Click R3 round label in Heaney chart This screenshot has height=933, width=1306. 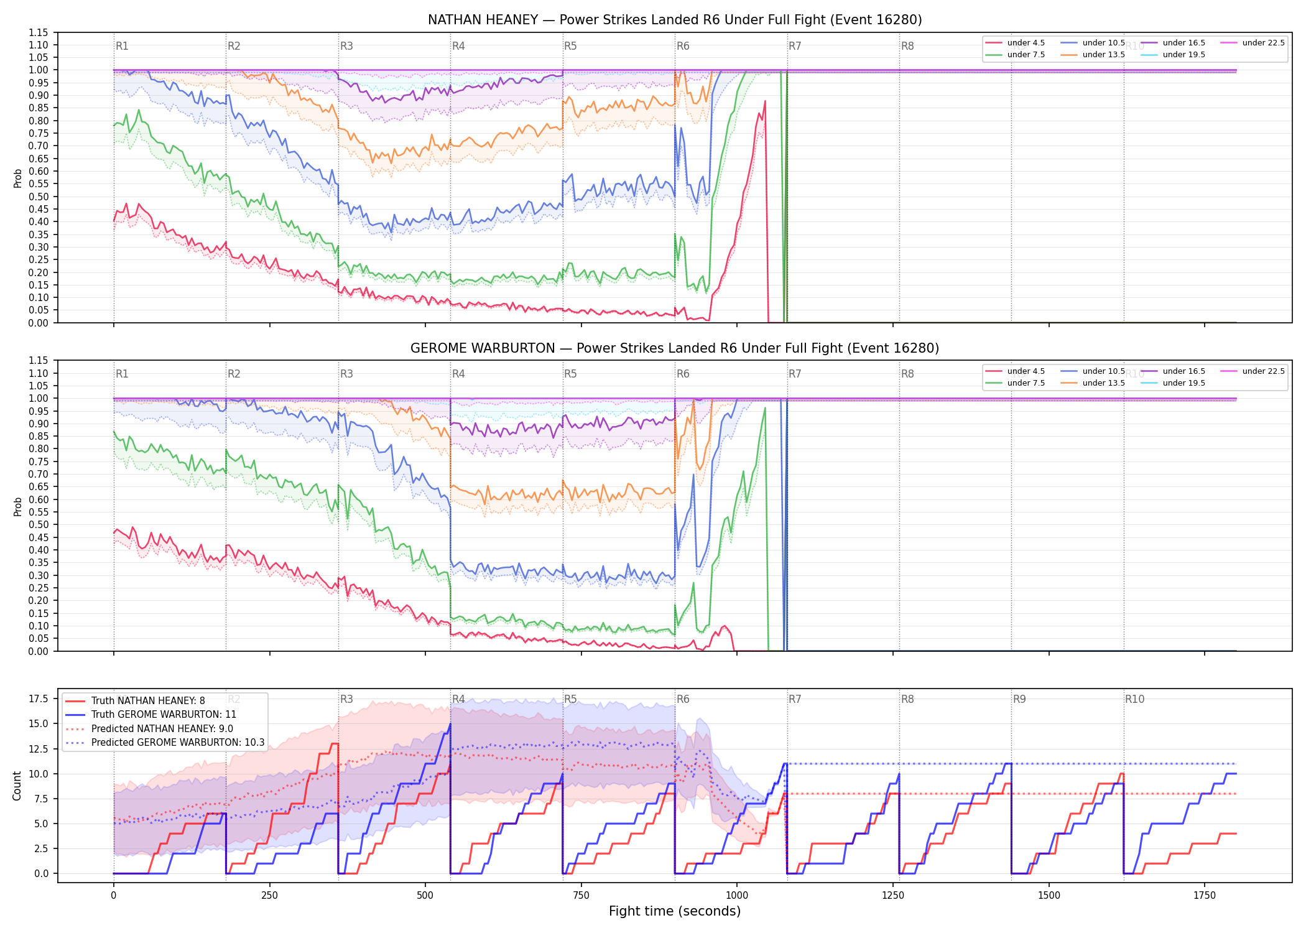(346, 46)
